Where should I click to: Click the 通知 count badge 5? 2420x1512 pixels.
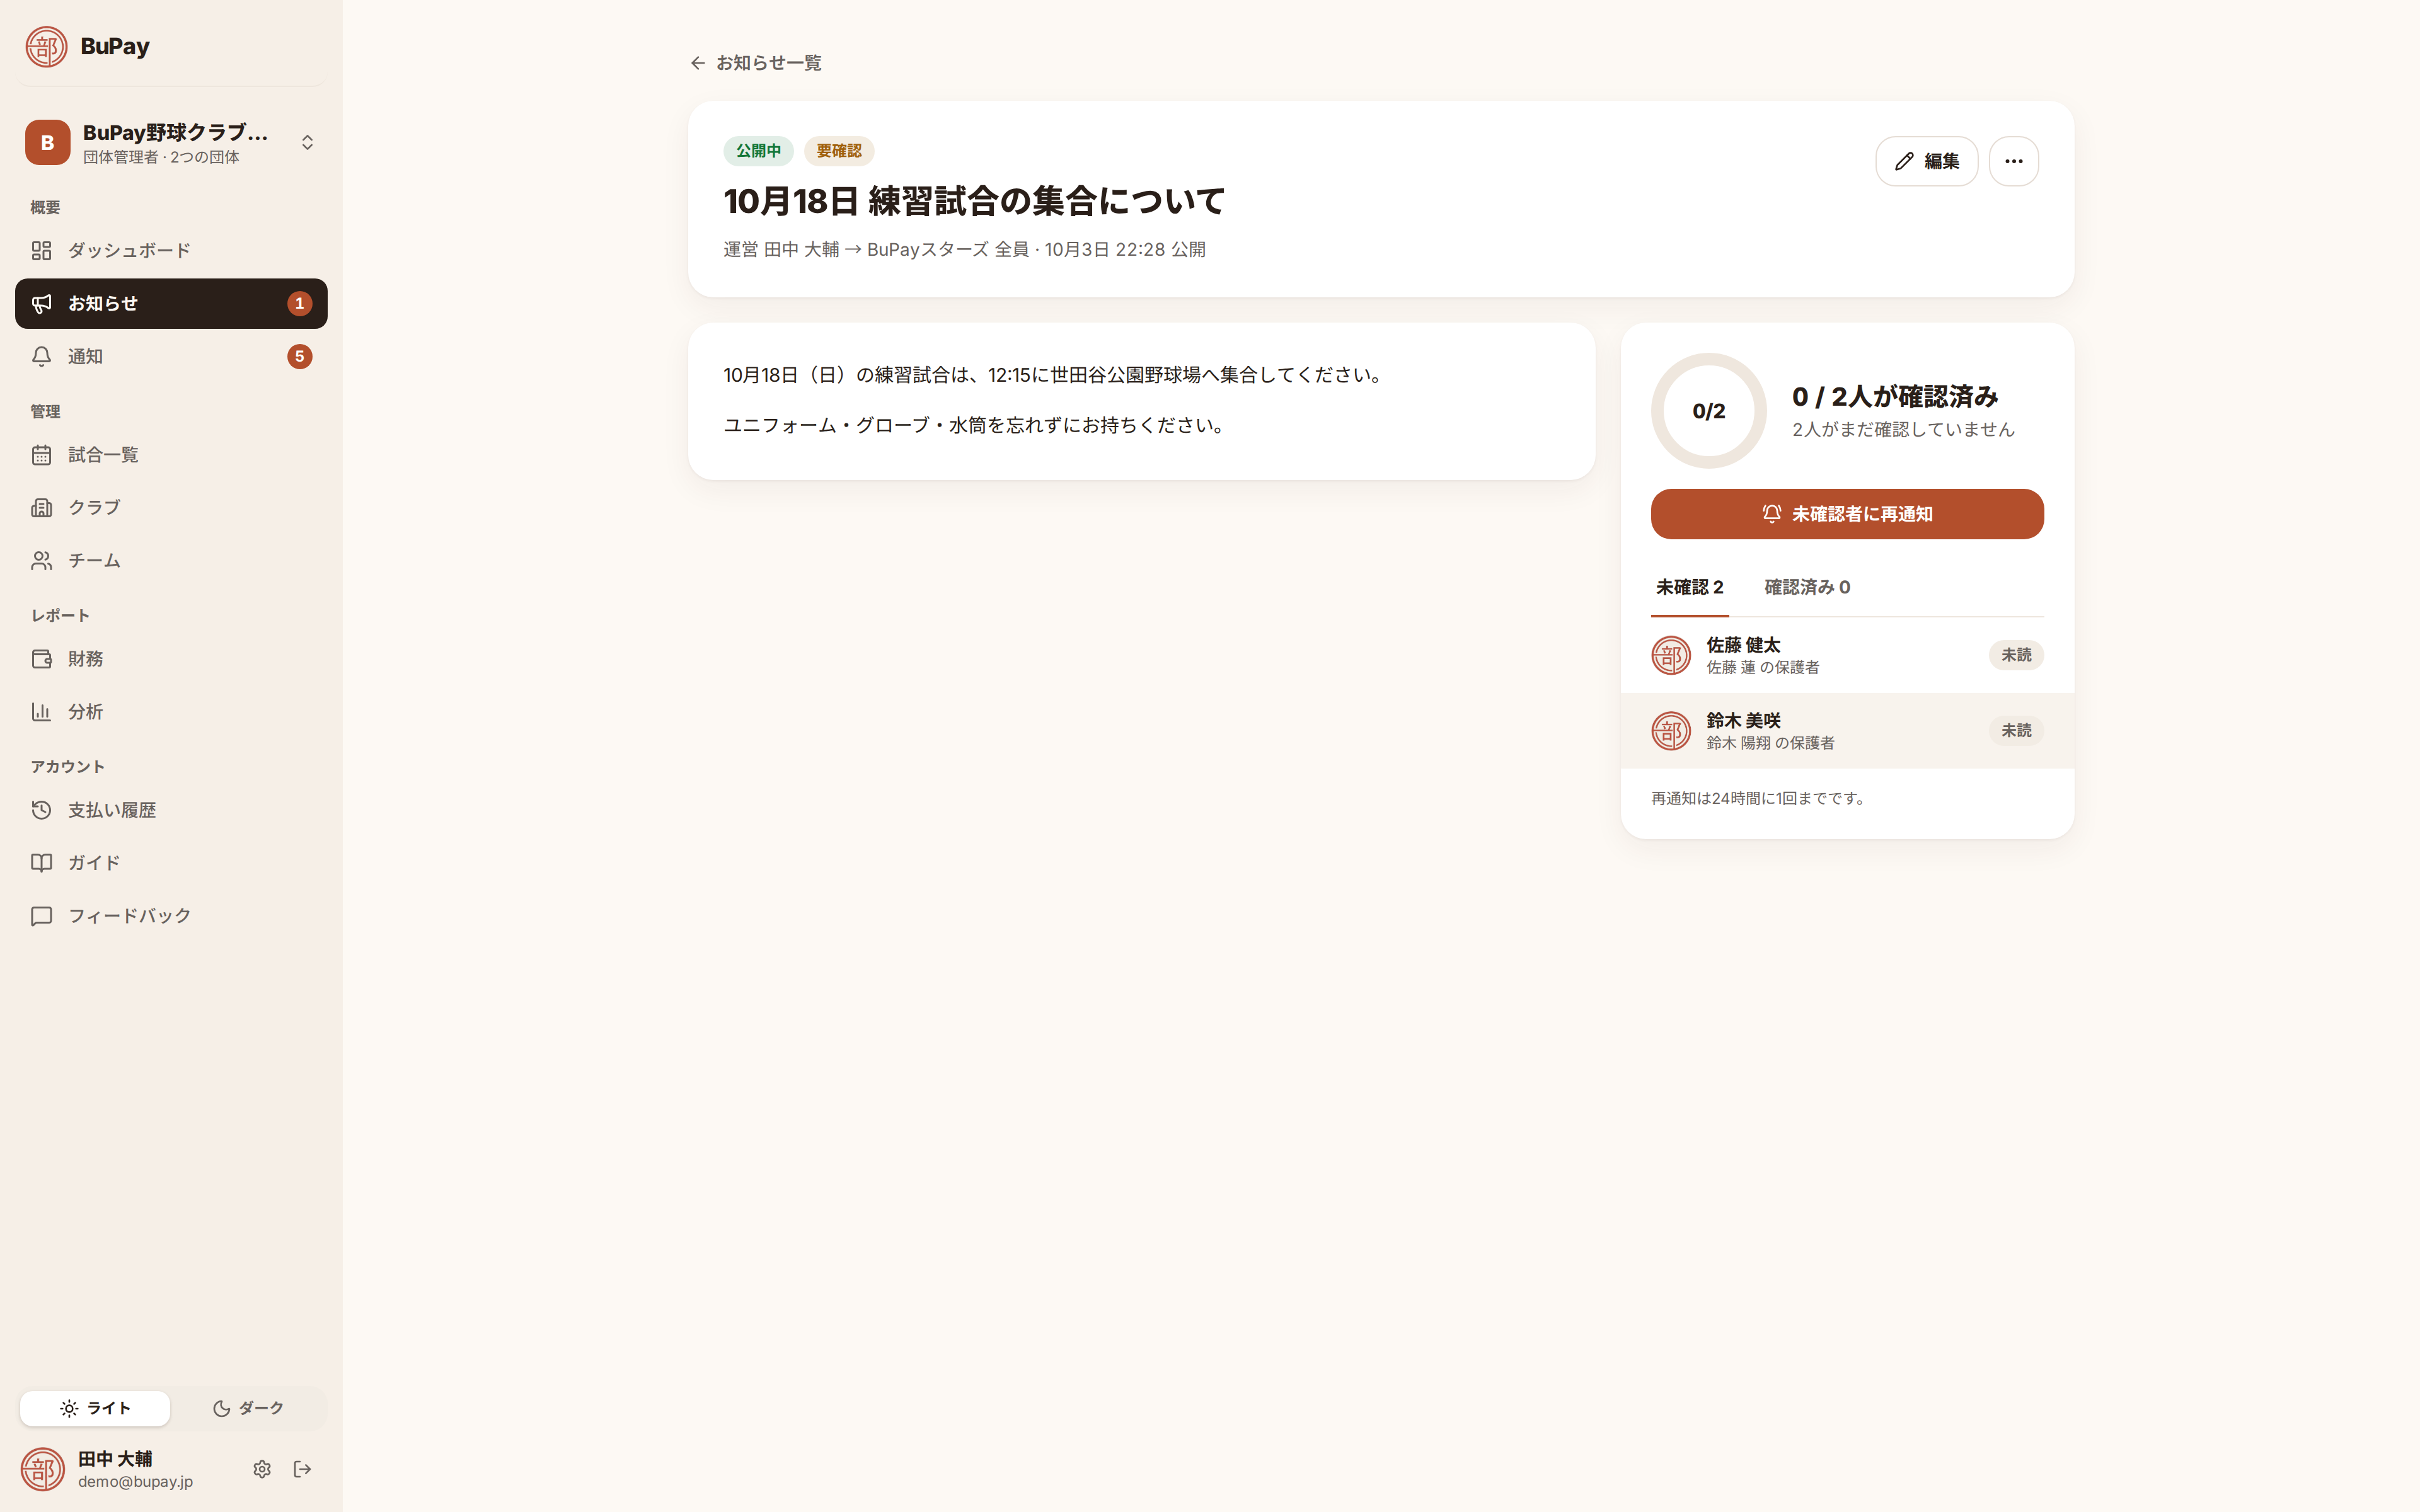(299, 356)
